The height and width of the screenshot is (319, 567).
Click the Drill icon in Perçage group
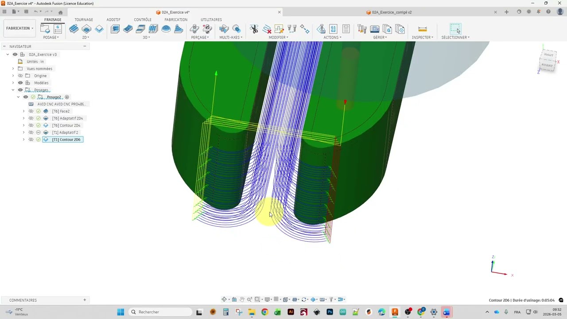tap(194, 29)
